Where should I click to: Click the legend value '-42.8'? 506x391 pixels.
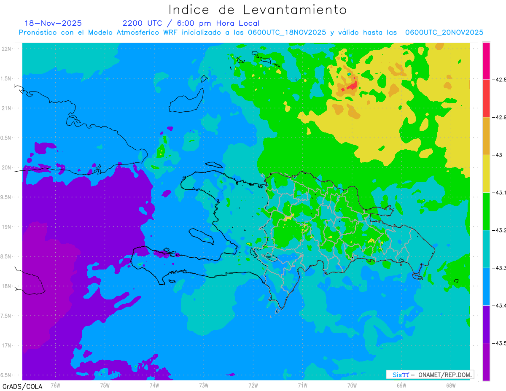click(x=499, y=80)
